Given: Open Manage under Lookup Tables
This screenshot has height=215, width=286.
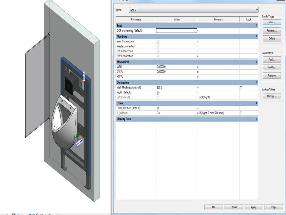Looking at the screenshot, I should point(271,96).
